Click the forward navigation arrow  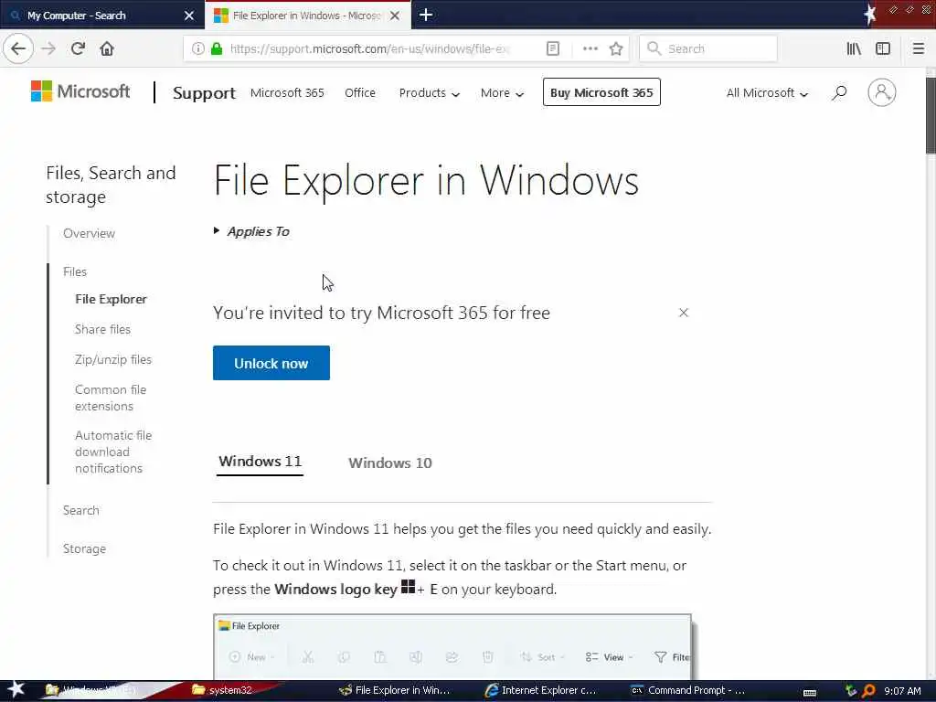(x=48, y=48)
